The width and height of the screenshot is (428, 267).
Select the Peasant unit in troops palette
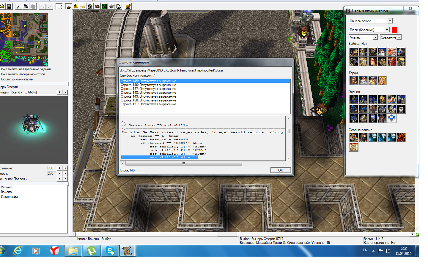[x=354, y=52]
